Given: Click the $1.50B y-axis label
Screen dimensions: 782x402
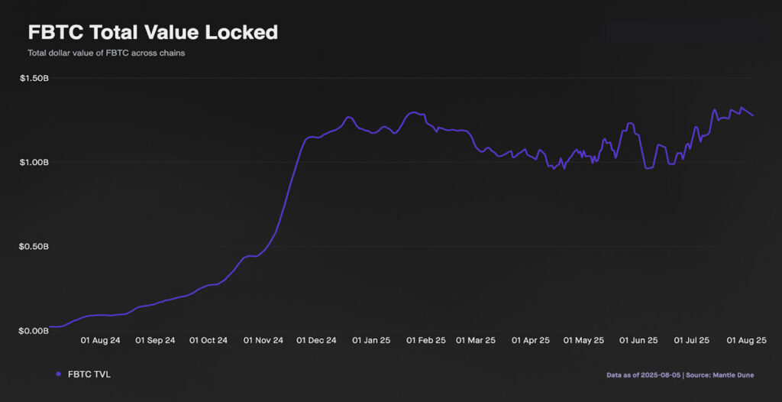Looking at the screenshot, I should (34, 79).
